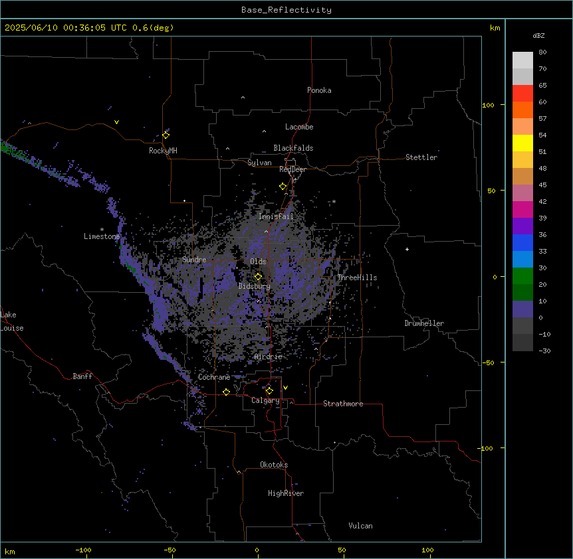This screenshot has height=559, width=573.
Task: Click the Banff town label
Action: (x=82, y=376)
